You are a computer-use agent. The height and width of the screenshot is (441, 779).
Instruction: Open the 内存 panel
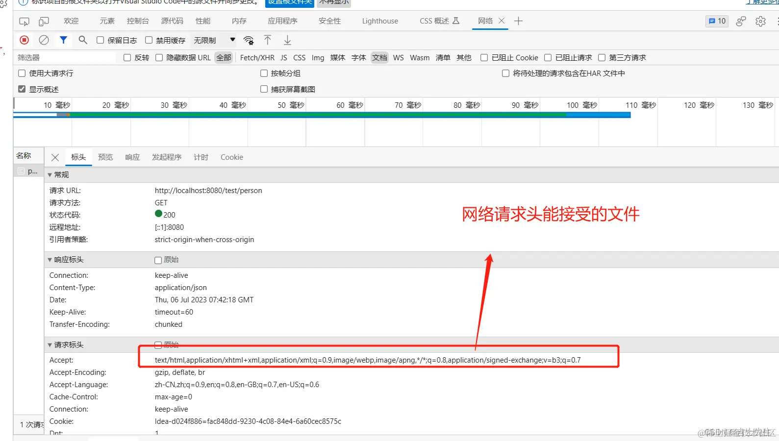point(239,21)
